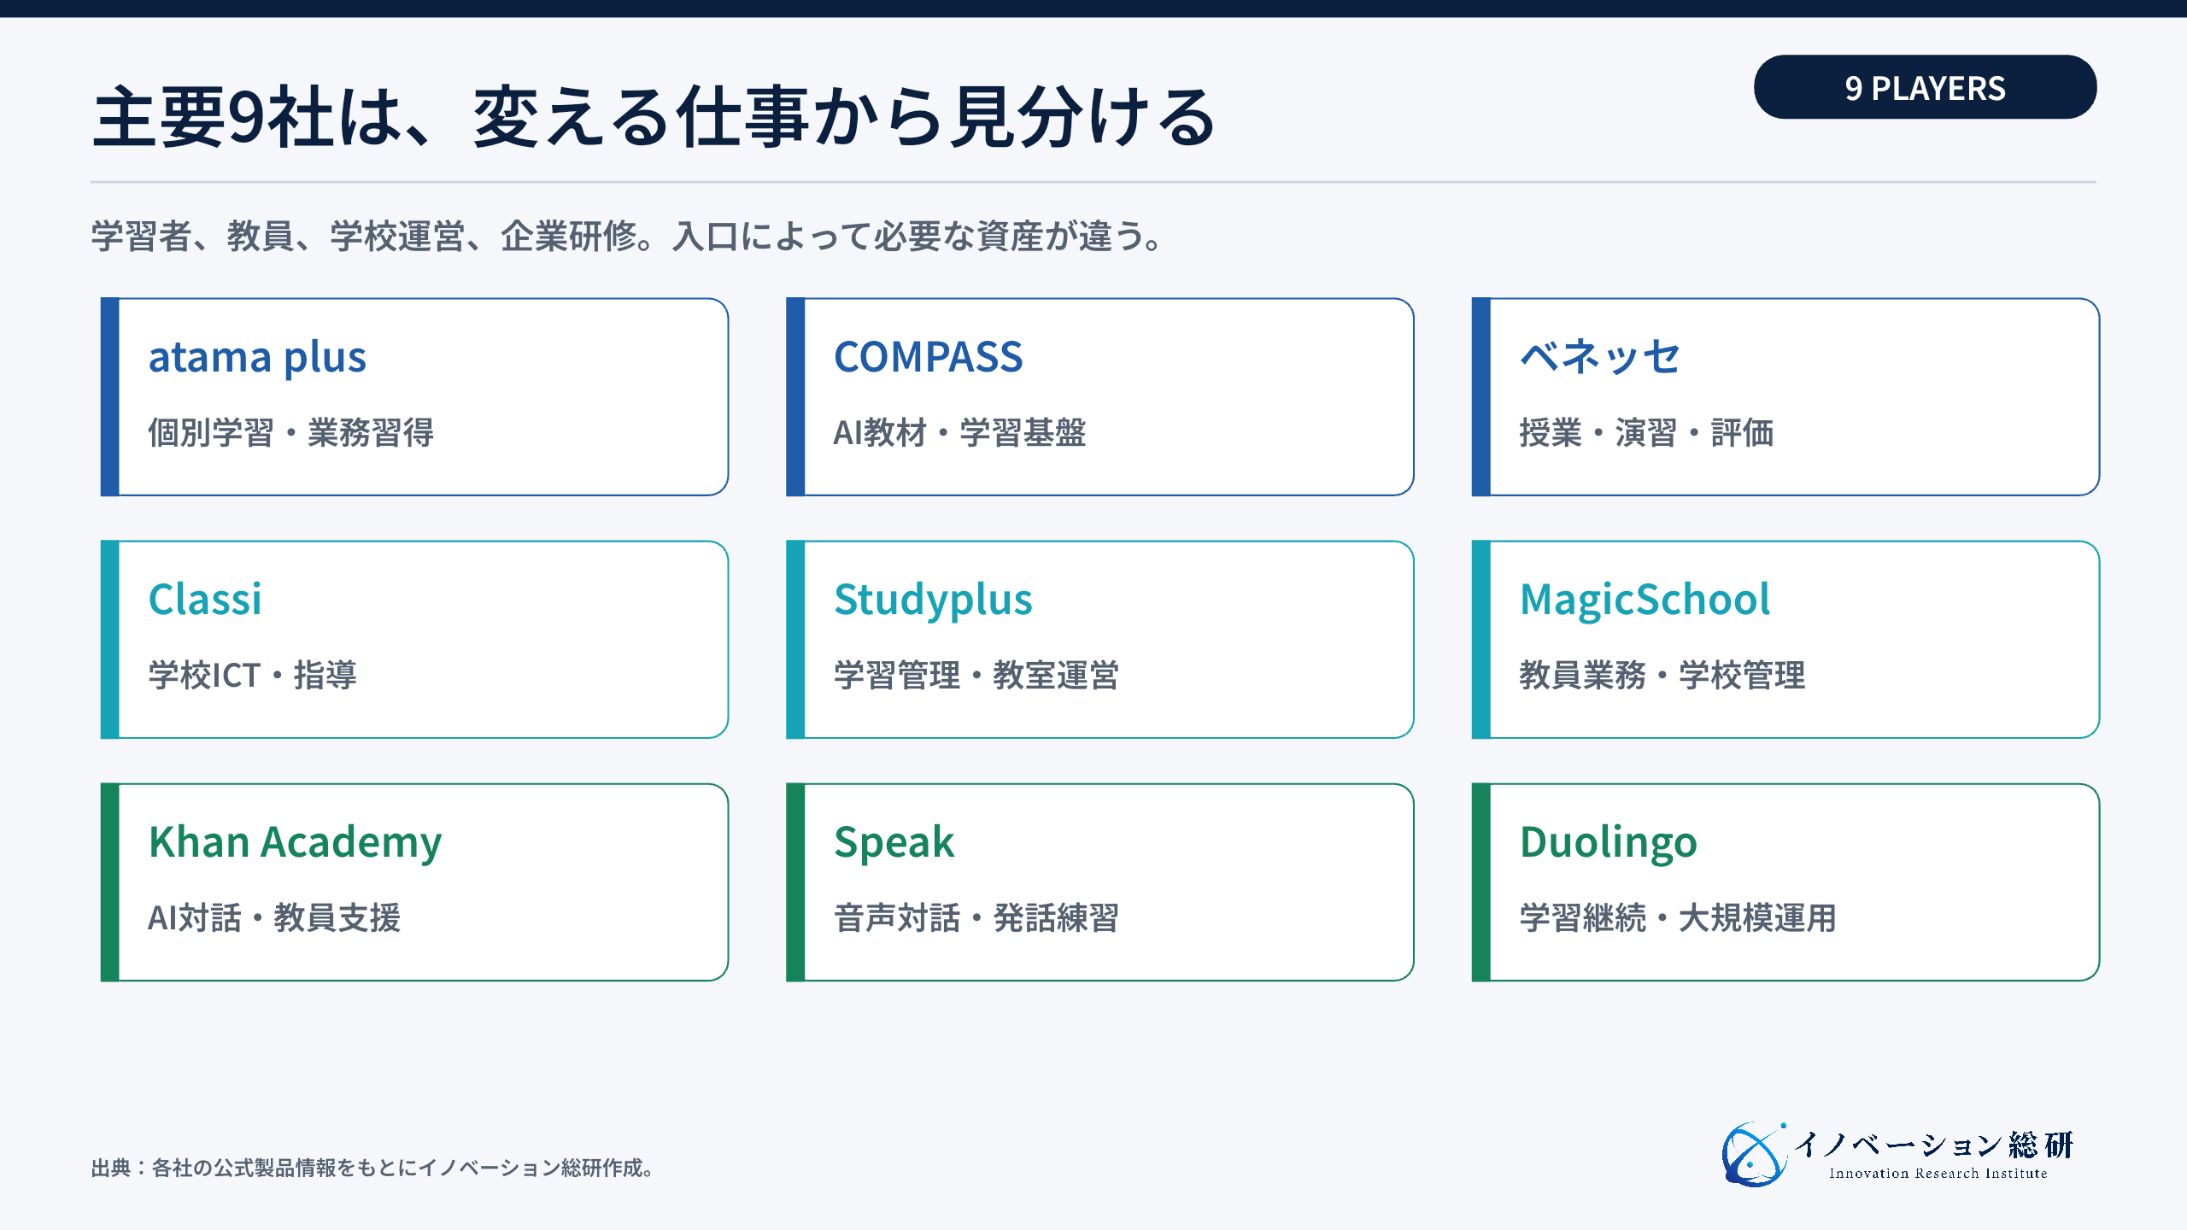Click the 9 PLAYERS badge
The height and width of the screenshot is (1230, 2187).
point(1925,87)
